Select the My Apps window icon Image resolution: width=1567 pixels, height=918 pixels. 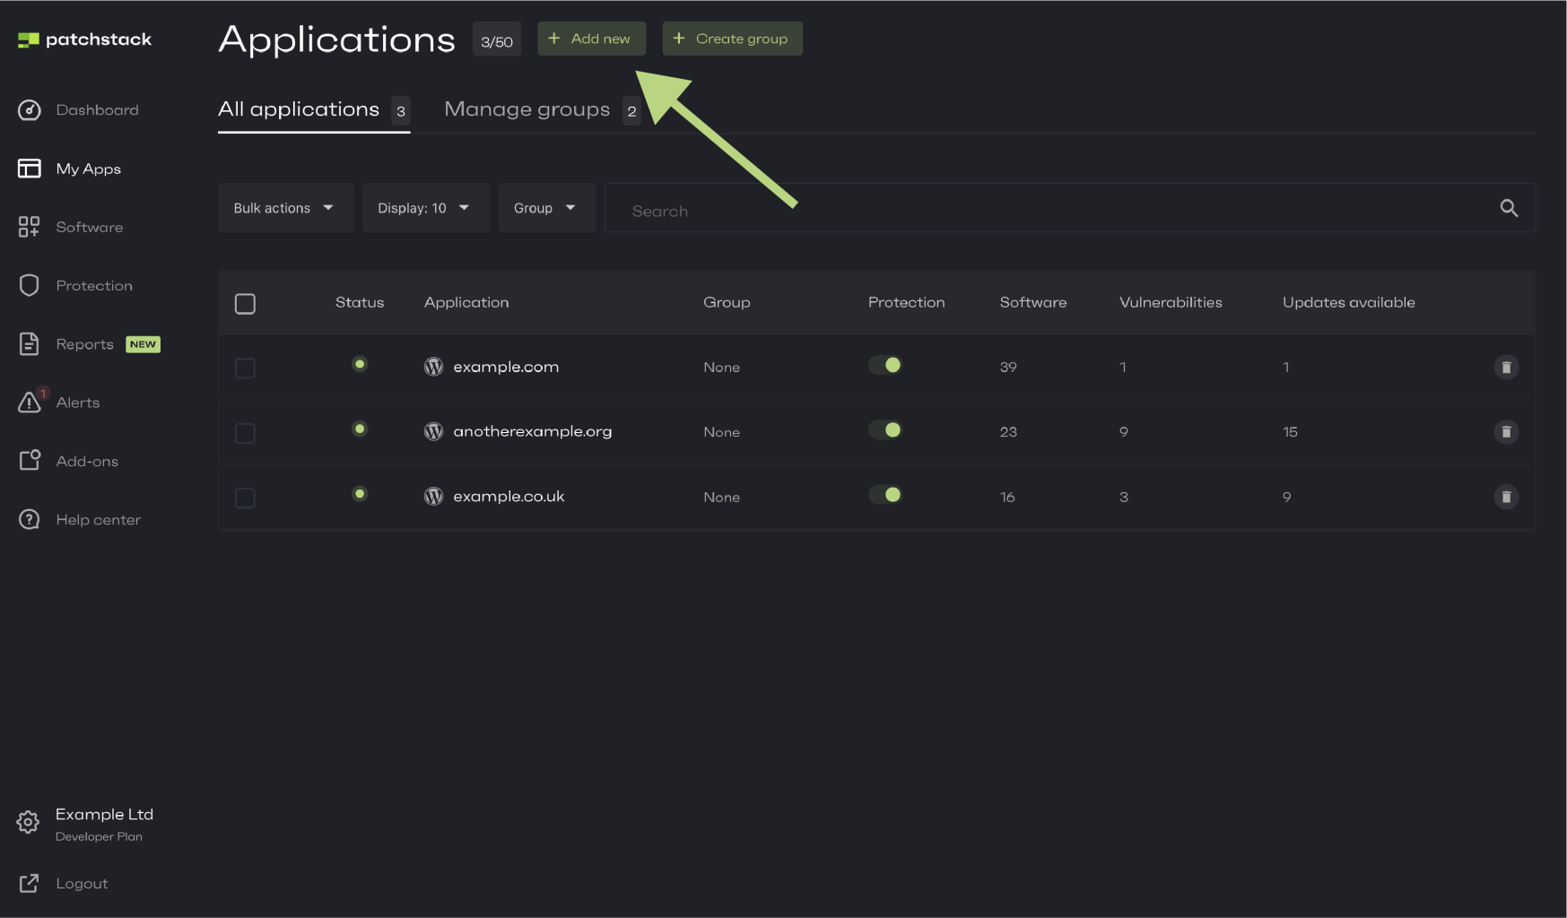click(x=30, y=169)
